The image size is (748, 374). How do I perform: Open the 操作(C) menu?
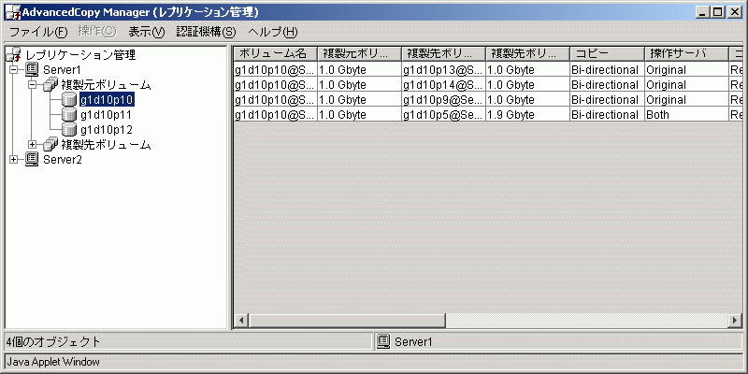(x=97, y=32)
